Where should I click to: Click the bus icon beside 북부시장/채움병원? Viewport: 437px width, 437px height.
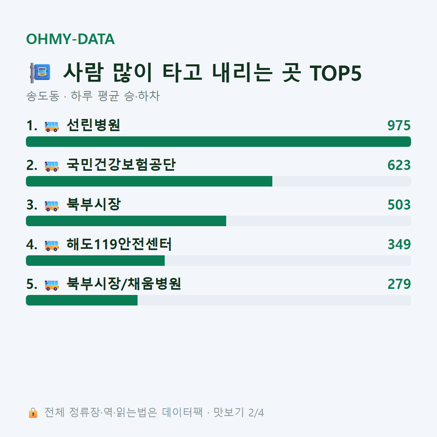52,285
